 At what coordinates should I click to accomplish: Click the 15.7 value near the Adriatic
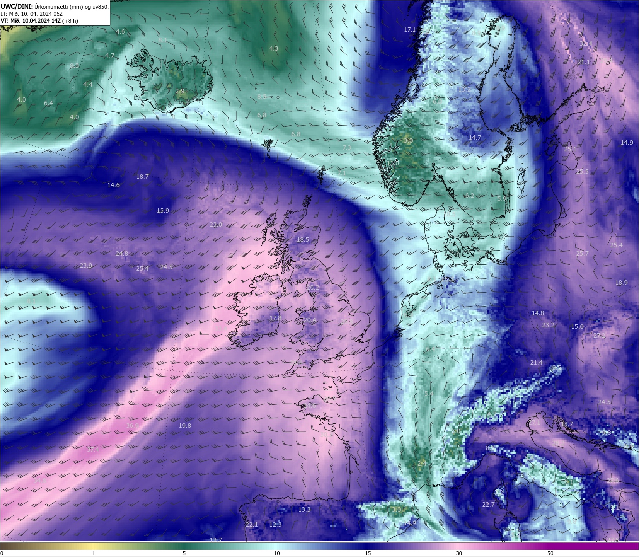click(x=567, y=424)
